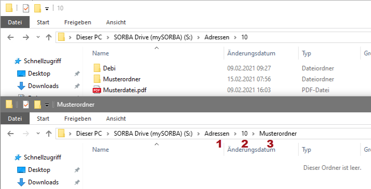
Task: Switch to Freigeben tab in Musterordner window
Action: [77, 118]
